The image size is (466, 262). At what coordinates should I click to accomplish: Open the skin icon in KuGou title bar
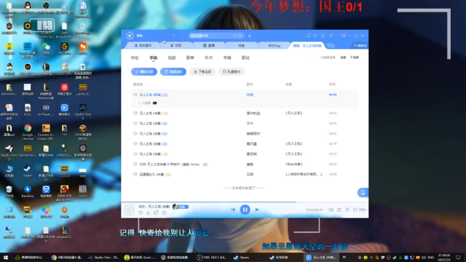pos(315,36)
